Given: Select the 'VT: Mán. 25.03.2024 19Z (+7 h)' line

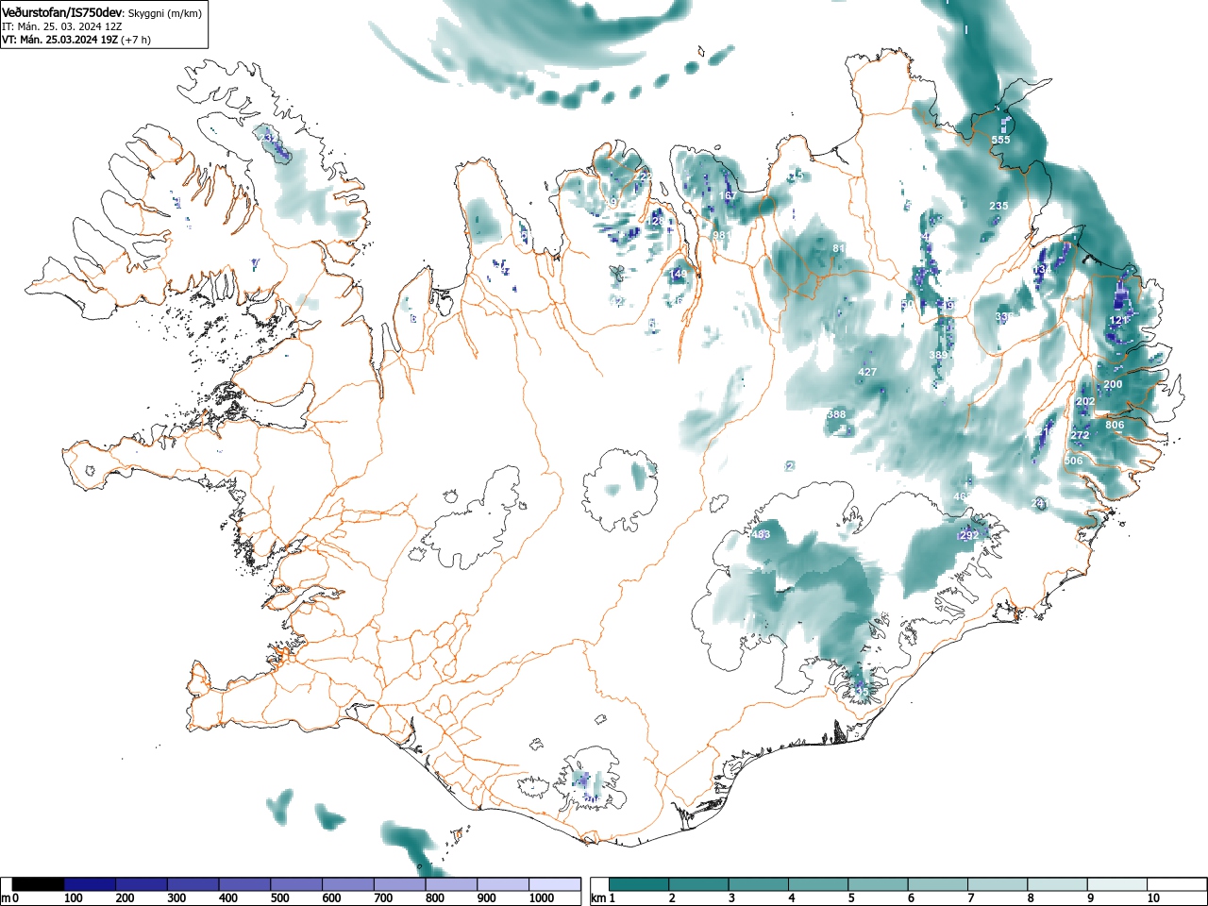Looking at the screenshot, I should click(76, 40).
